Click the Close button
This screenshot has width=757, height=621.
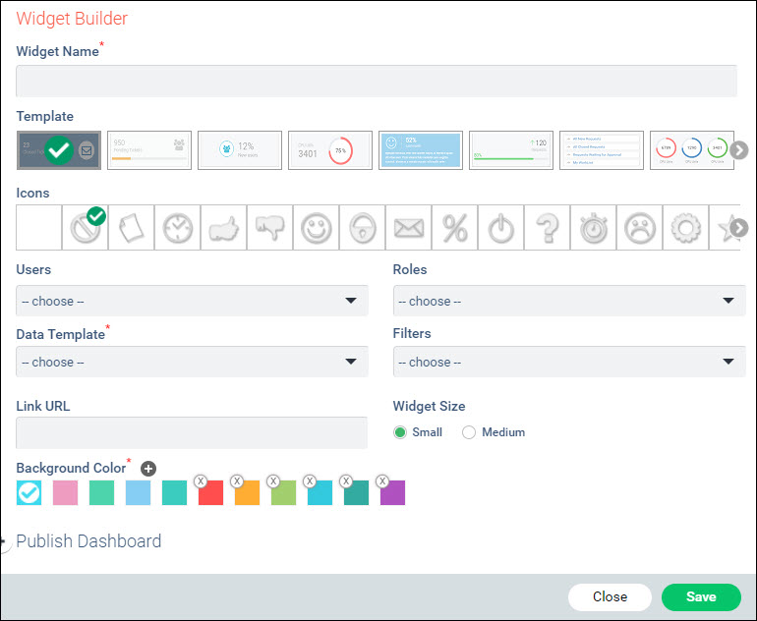pos(610,596)
